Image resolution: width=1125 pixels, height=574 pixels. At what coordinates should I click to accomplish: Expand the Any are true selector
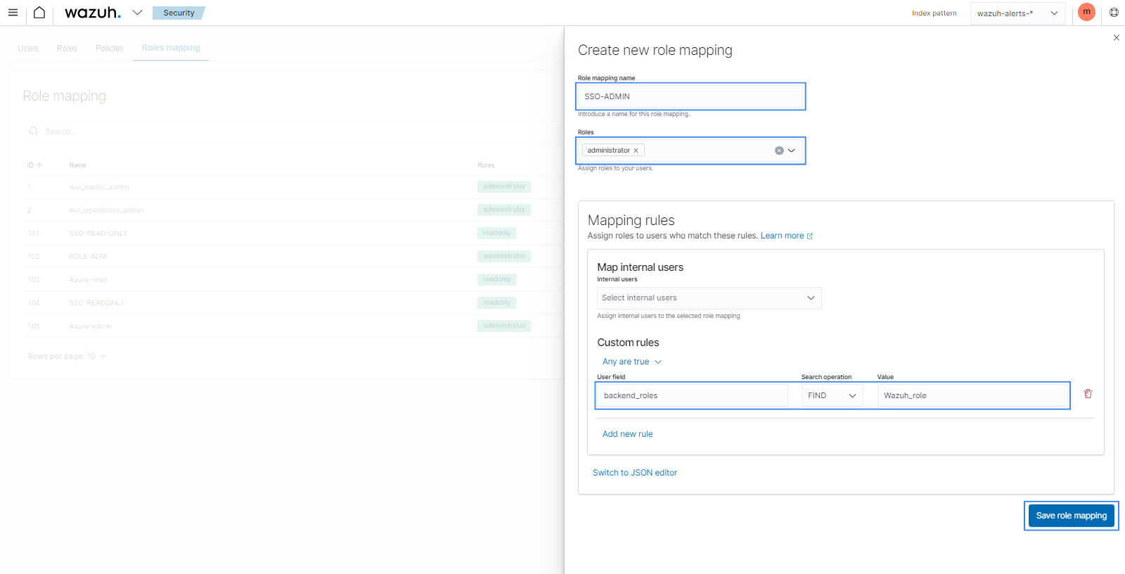coord(631,362)
